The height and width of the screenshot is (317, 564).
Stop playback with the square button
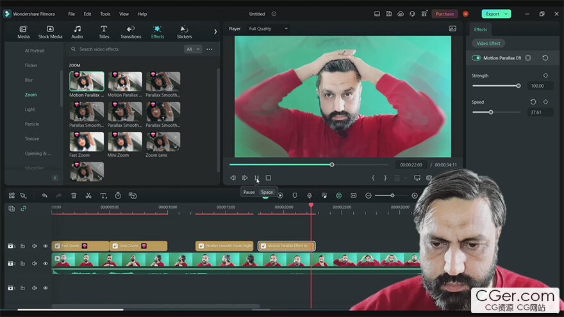point(269,178)
